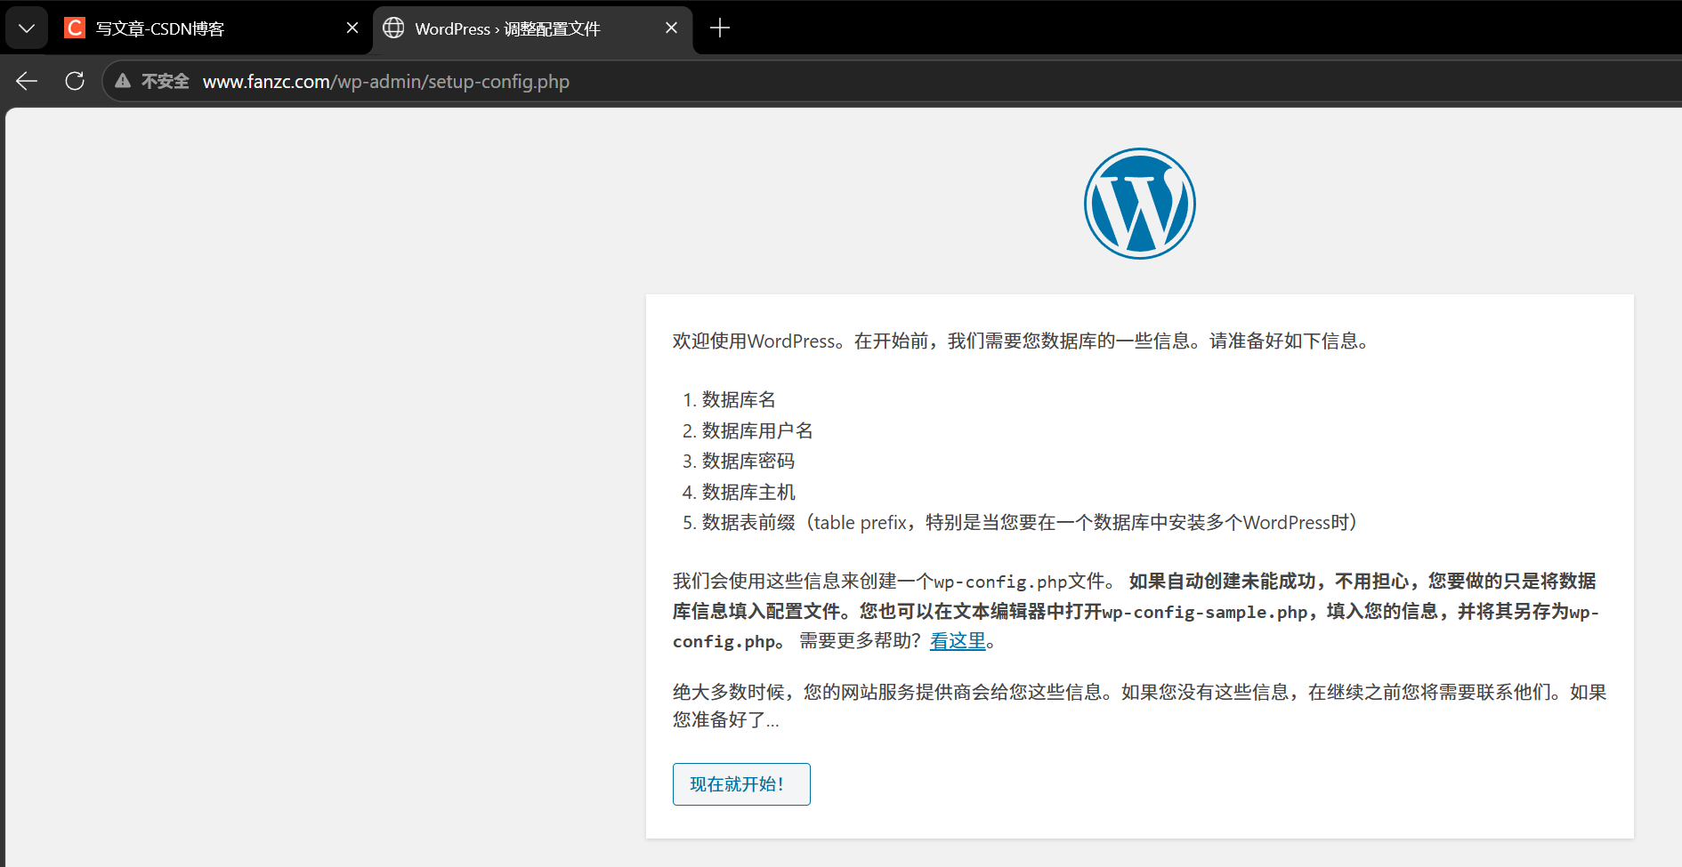Reload the current page

tap(75, 82)
